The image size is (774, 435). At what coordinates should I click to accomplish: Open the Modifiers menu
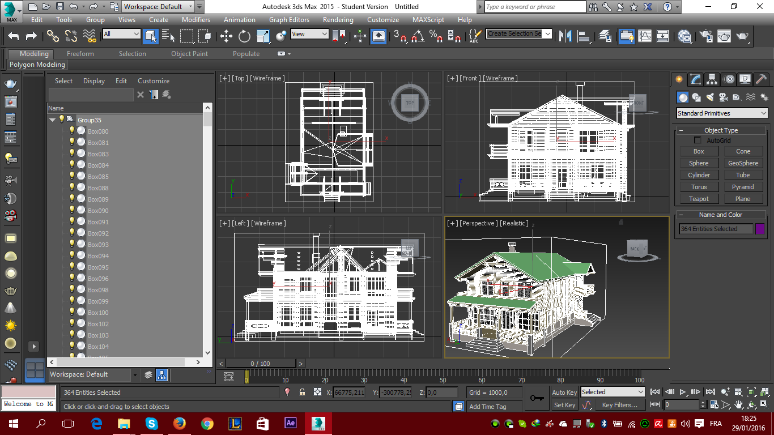point(196,20)
